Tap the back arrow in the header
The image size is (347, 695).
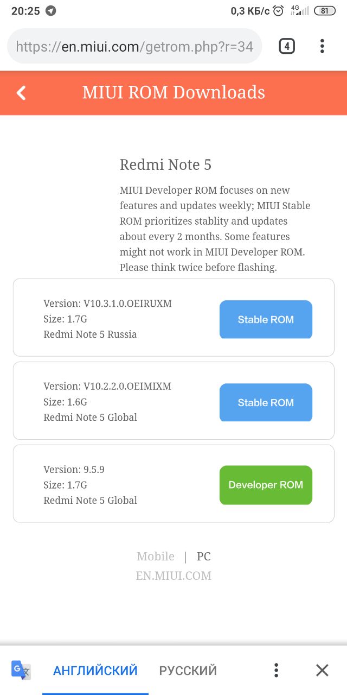[x=21, y=93]
